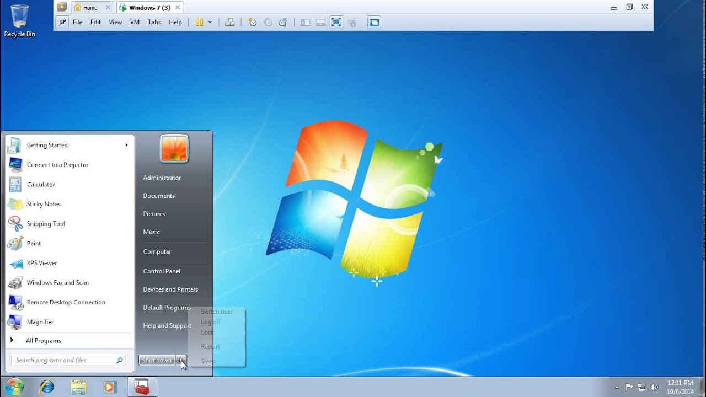Toggle the thumbnail bar icon

click(x=320, y=22)
